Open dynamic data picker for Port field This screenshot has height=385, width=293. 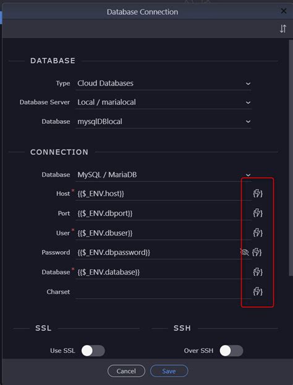[258, 213]
